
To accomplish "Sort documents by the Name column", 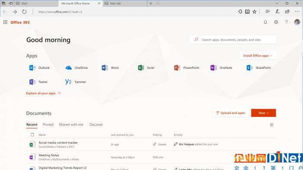I will [x=42, y=135].
